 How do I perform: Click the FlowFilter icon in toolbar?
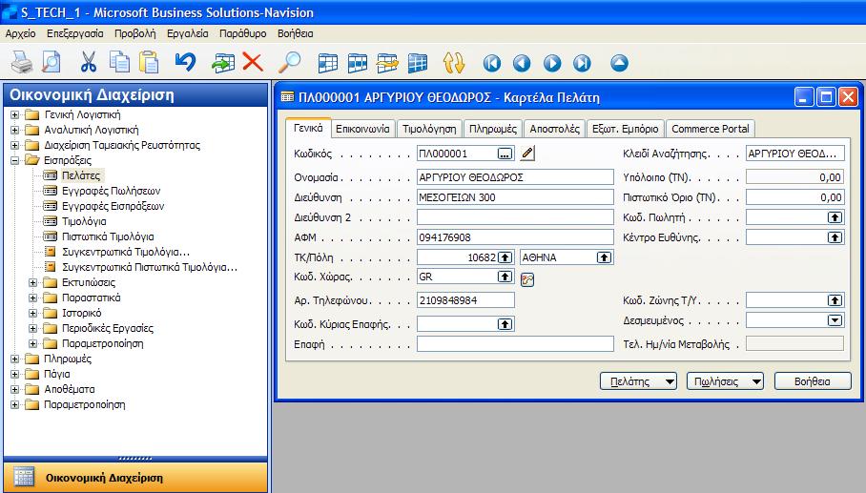pyautogui.click(x=388, y=63)
